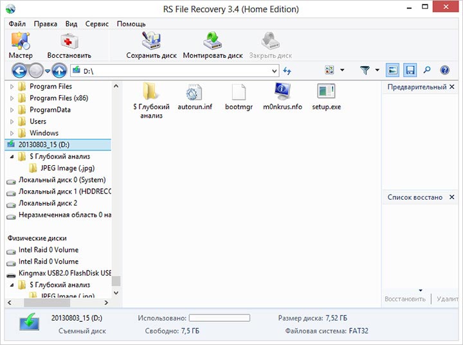Open navigation history dropdown arrow
Viewport: 463px width, 345px height.
[47, 71]
